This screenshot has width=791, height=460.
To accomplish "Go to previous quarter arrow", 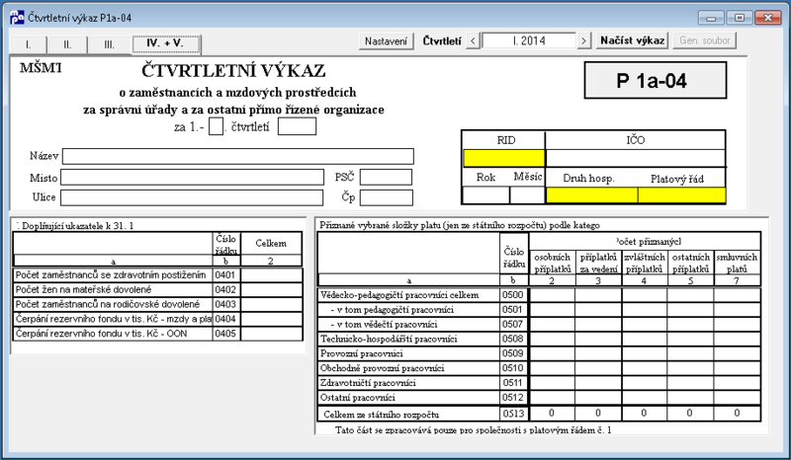I will click(473, 40).
